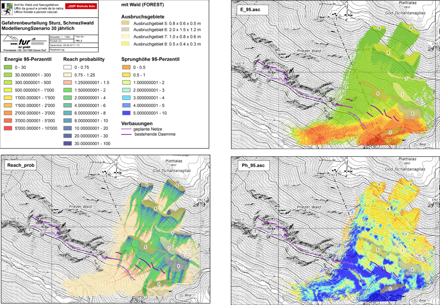Click the Ausbruchsgebiet 5 tan swatch
Image resolution: width=440 pixels, height=305 pixels.
click(125, 23)
